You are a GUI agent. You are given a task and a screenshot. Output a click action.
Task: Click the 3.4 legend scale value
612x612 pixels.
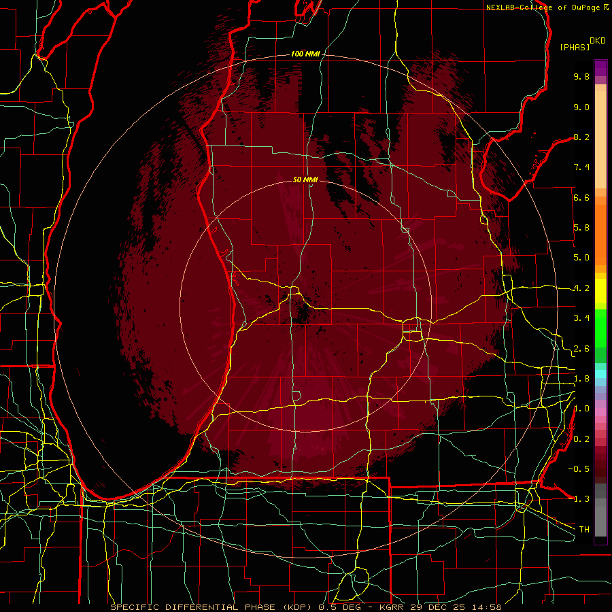[x=581, y=318]
